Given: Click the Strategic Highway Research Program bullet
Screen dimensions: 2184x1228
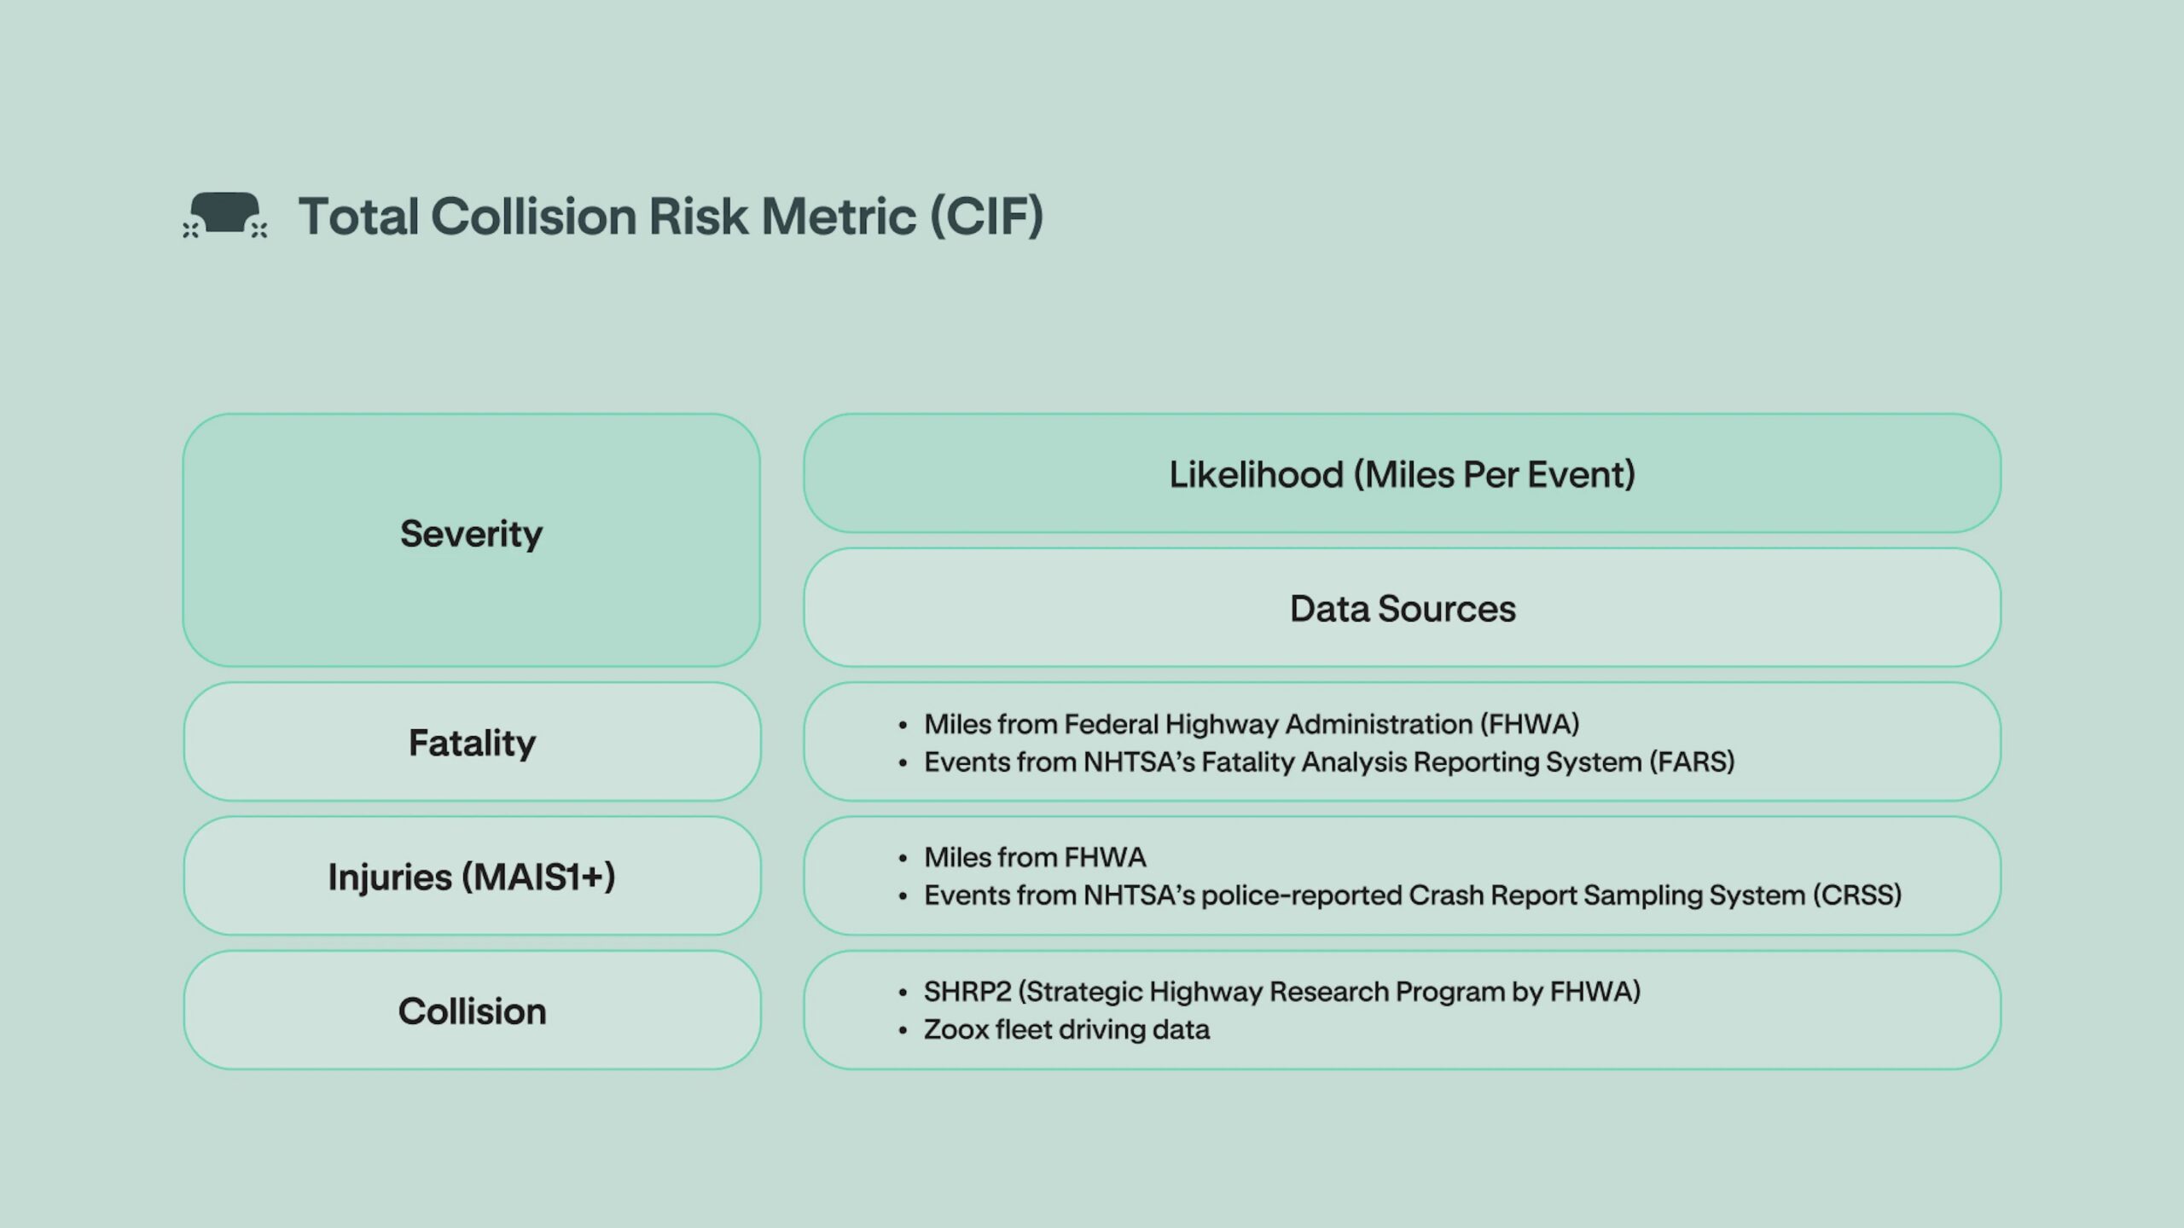Looking at the screenshot, I should coord(1281,992).
